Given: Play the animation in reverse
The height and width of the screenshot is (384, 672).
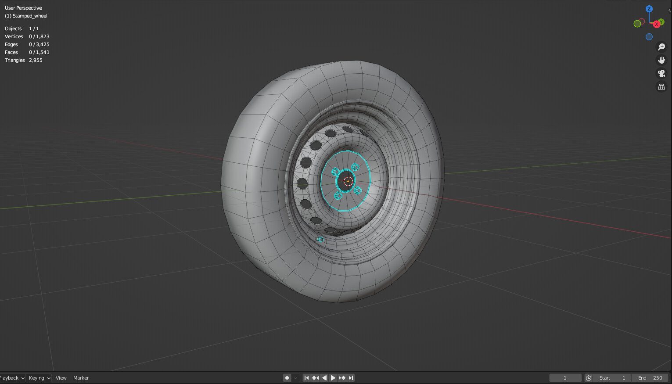Looking at the screenshot, I should pyautogui.click(x=324, y=377).
